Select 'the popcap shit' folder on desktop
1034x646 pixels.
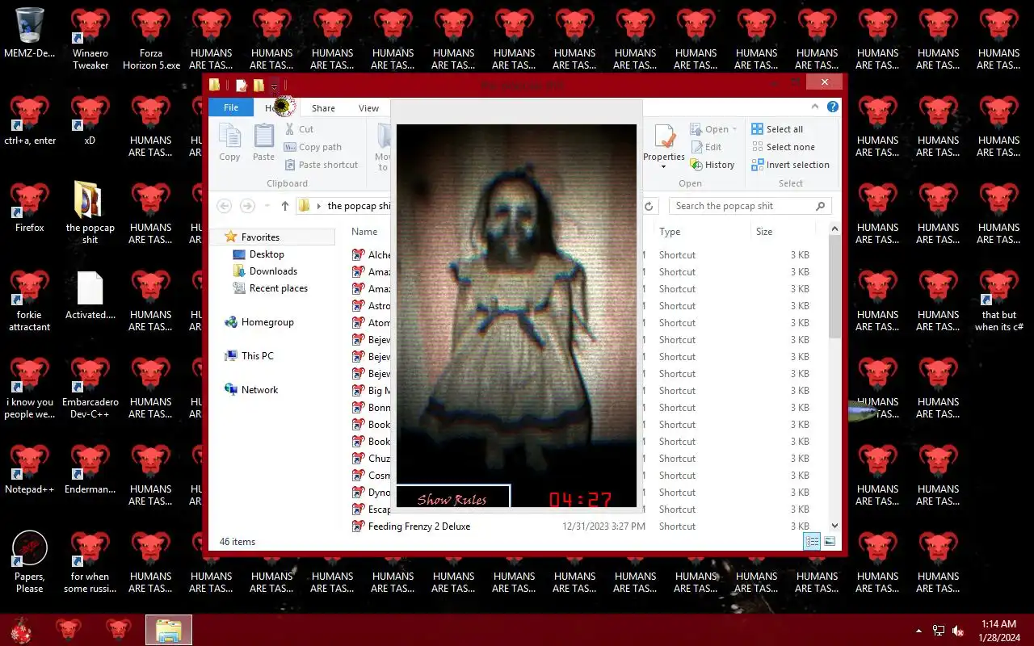90,212
